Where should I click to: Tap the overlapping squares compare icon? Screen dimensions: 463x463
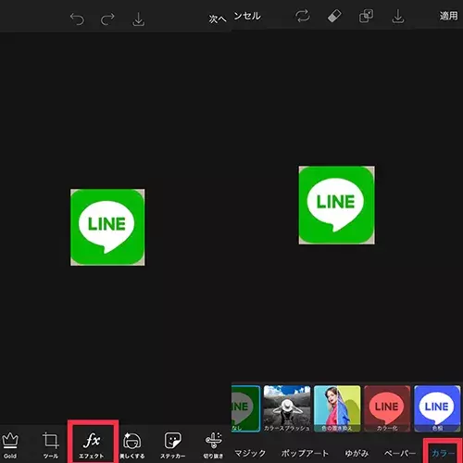click(x=366, y=16)
